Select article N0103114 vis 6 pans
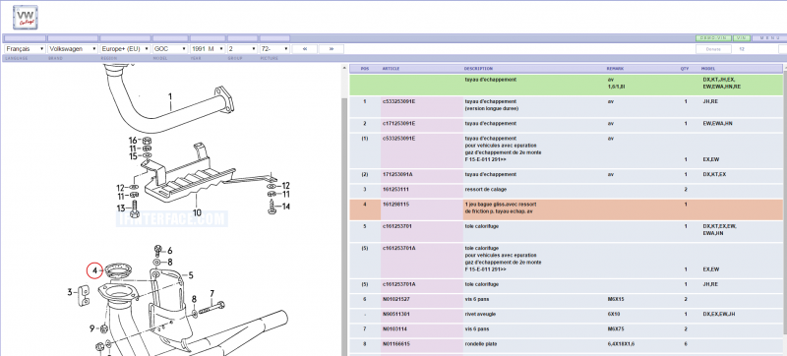Viewport: 787px width, 356px height. coord(395,329)
